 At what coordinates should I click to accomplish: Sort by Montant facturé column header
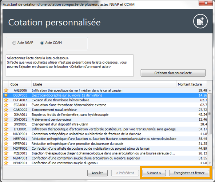[x=191, y=84]
